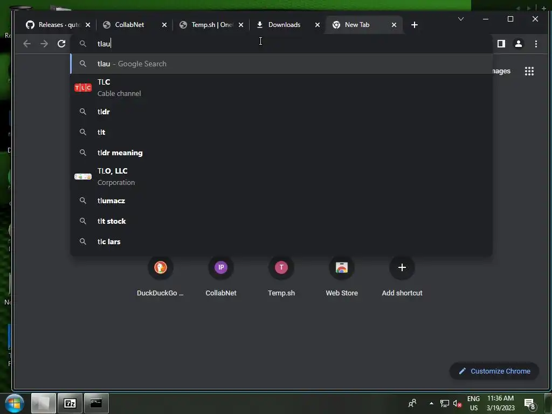Open the CollabNet shortcut

click(x=220, y=277)
